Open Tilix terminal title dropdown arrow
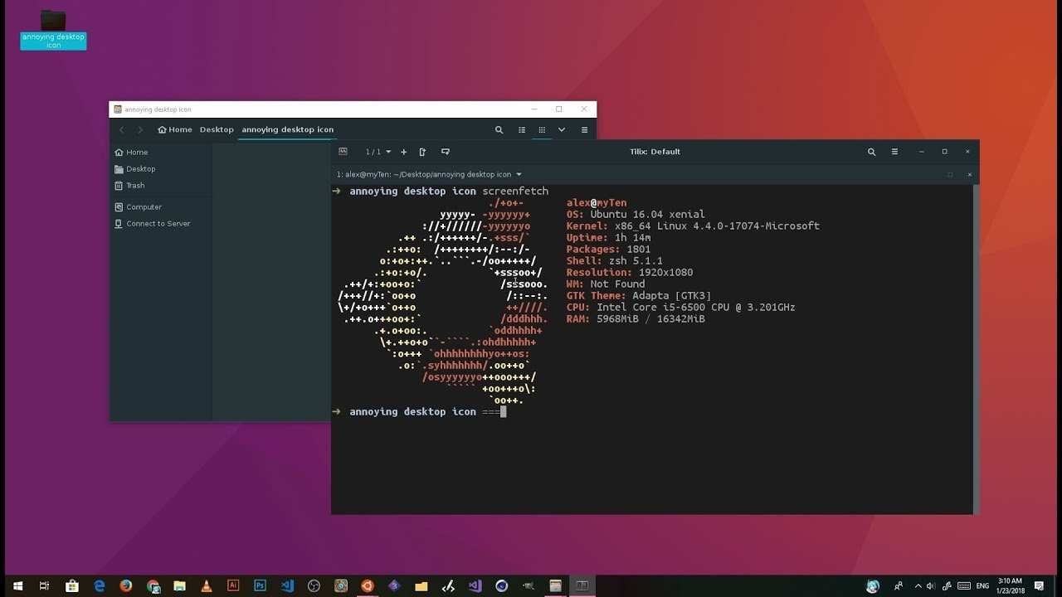The height and width of the screenshot is (597, 1062). tap(519, 175)
